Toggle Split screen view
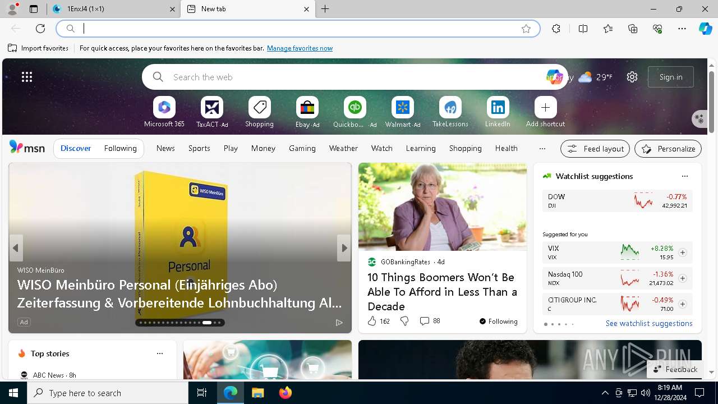Viewport: 718px width, 404px height. (x=583, y=29)
